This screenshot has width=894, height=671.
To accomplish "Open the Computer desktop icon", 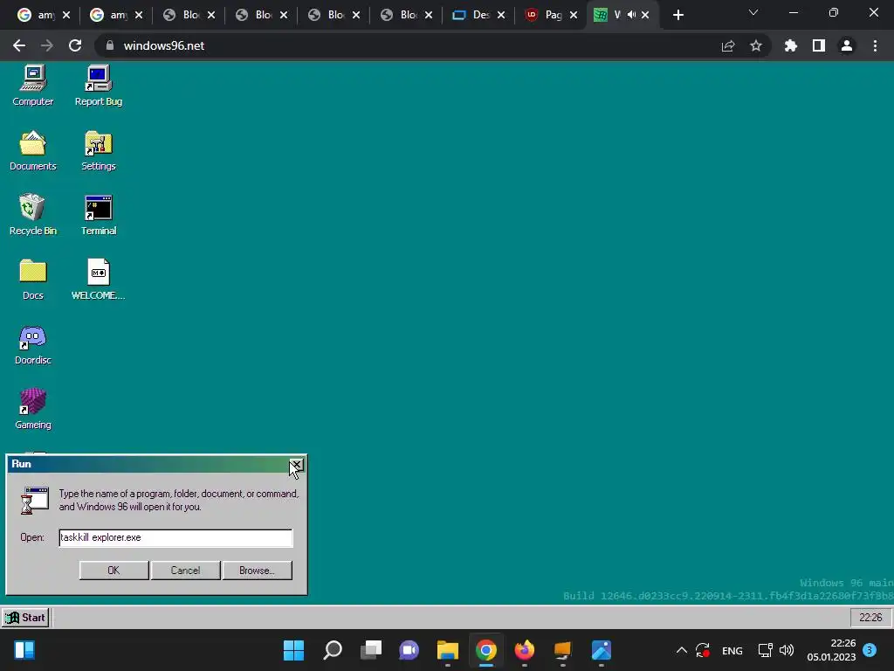I will click(32, 86).
